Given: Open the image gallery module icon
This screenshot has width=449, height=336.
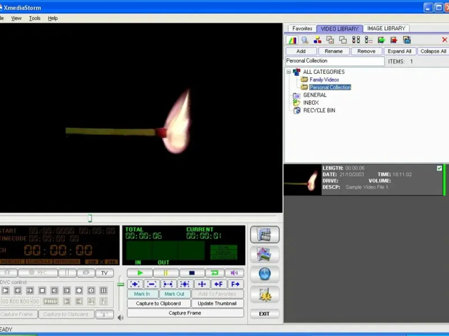Looking at the screenshot, I should 264,254.
